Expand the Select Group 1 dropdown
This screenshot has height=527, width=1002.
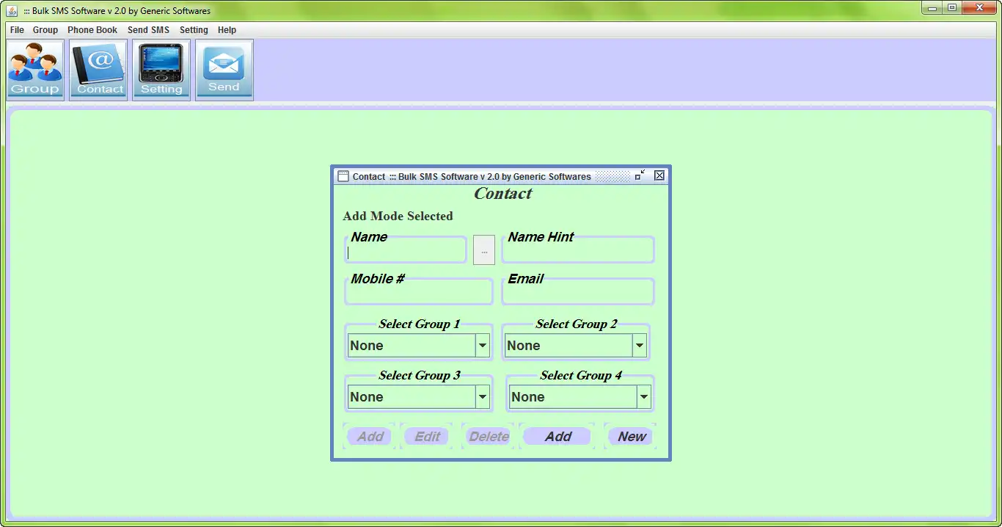(483, 346)
